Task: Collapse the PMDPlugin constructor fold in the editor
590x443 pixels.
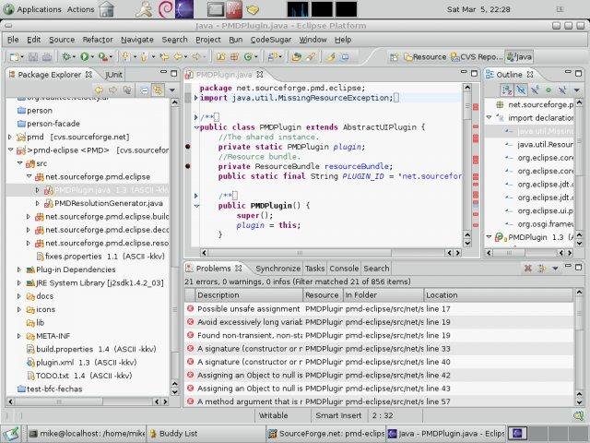Action: [x=196, y=206]
